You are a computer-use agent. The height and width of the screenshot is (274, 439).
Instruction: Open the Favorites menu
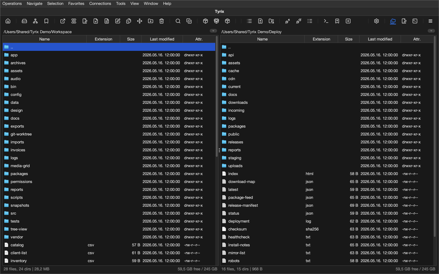(76, 4)
